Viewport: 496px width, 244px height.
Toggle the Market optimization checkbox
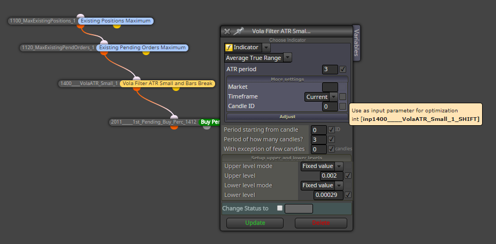(x=342, y=87)
